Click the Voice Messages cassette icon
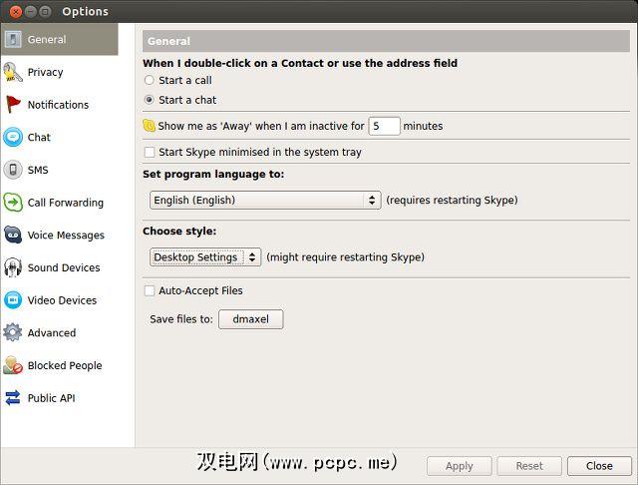The height and width of the screenshot is (485, 638). click(13, 235)
